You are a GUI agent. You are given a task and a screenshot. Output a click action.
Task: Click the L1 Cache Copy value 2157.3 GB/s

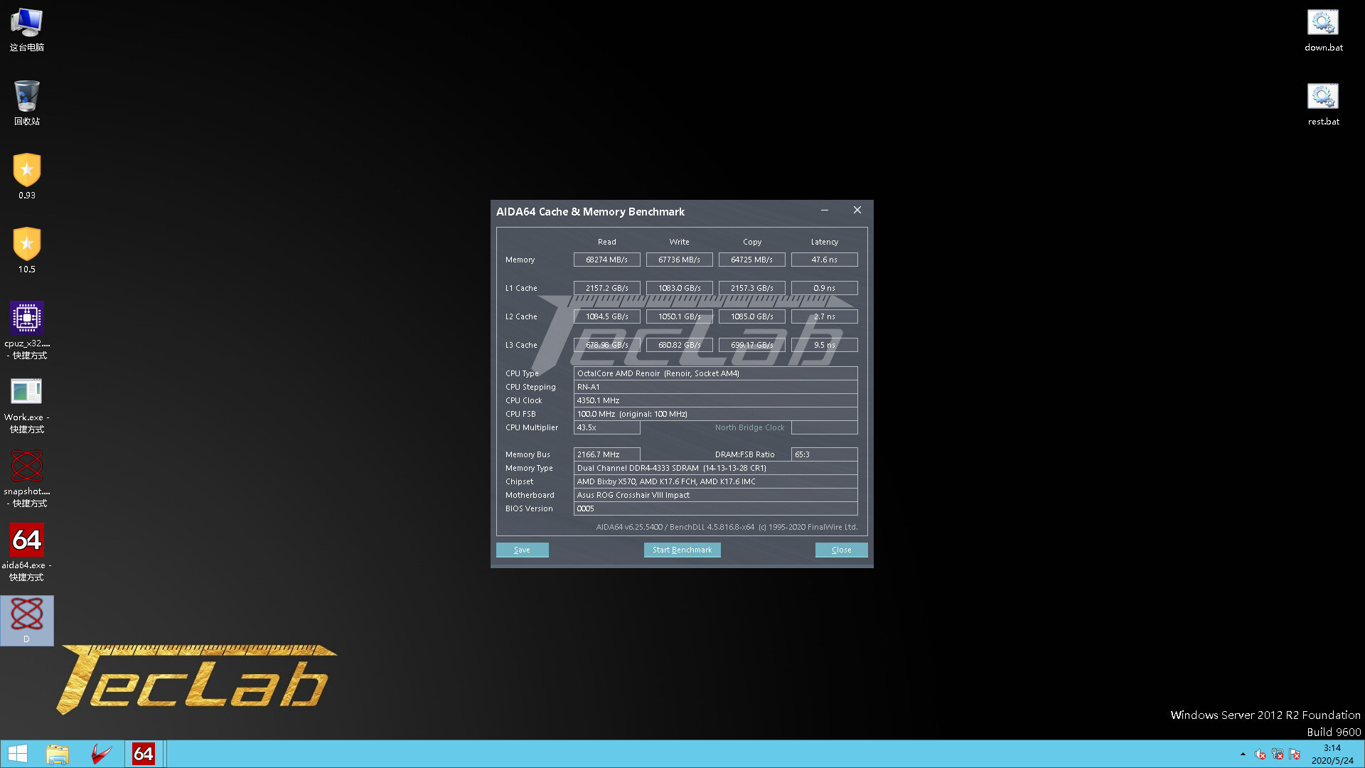(751, 288)
